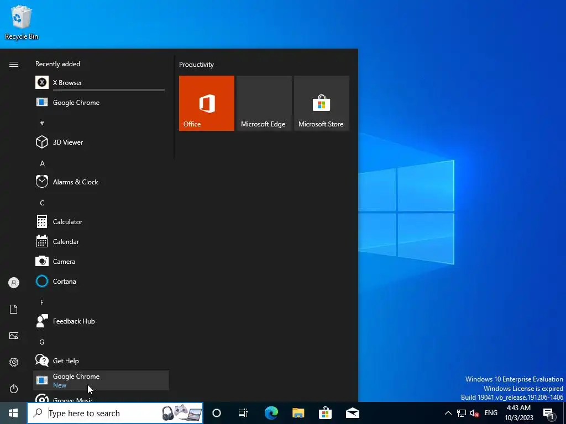The height and width of the screenshot is (424, 566).
Task: Open the Documents folder shortcut
Action: (14, 309)
